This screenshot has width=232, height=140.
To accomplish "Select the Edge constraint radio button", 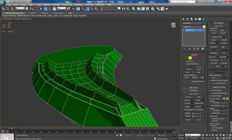I will (219, 30).
